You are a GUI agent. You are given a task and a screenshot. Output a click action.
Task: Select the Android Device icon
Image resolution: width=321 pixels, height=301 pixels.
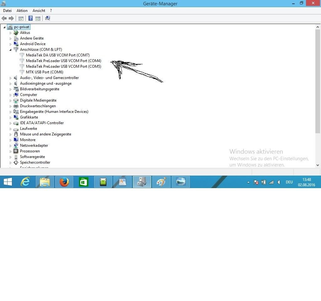pyautogui.click(x=16, y=44)
